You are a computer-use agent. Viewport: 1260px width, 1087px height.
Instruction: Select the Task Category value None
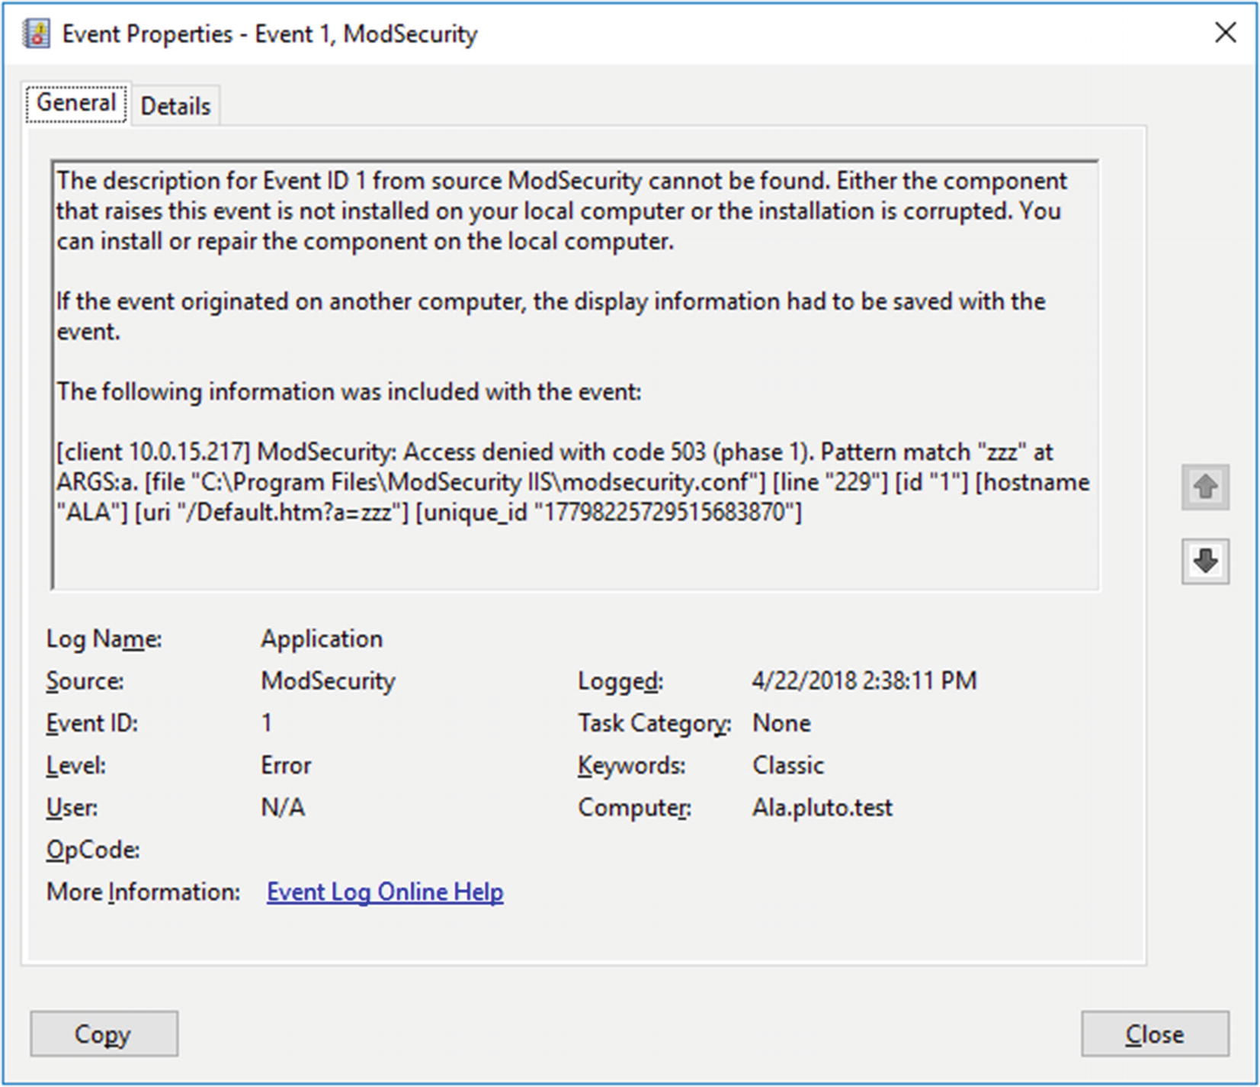781,722
